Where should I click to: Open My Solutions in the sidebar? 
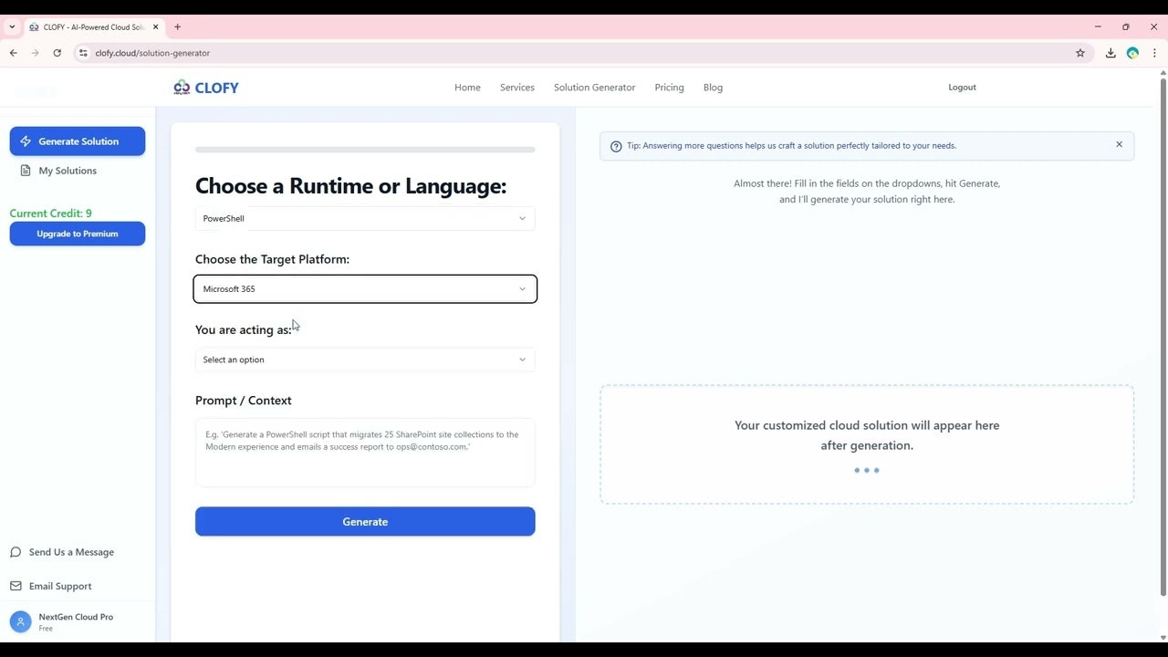pos(68,171)
